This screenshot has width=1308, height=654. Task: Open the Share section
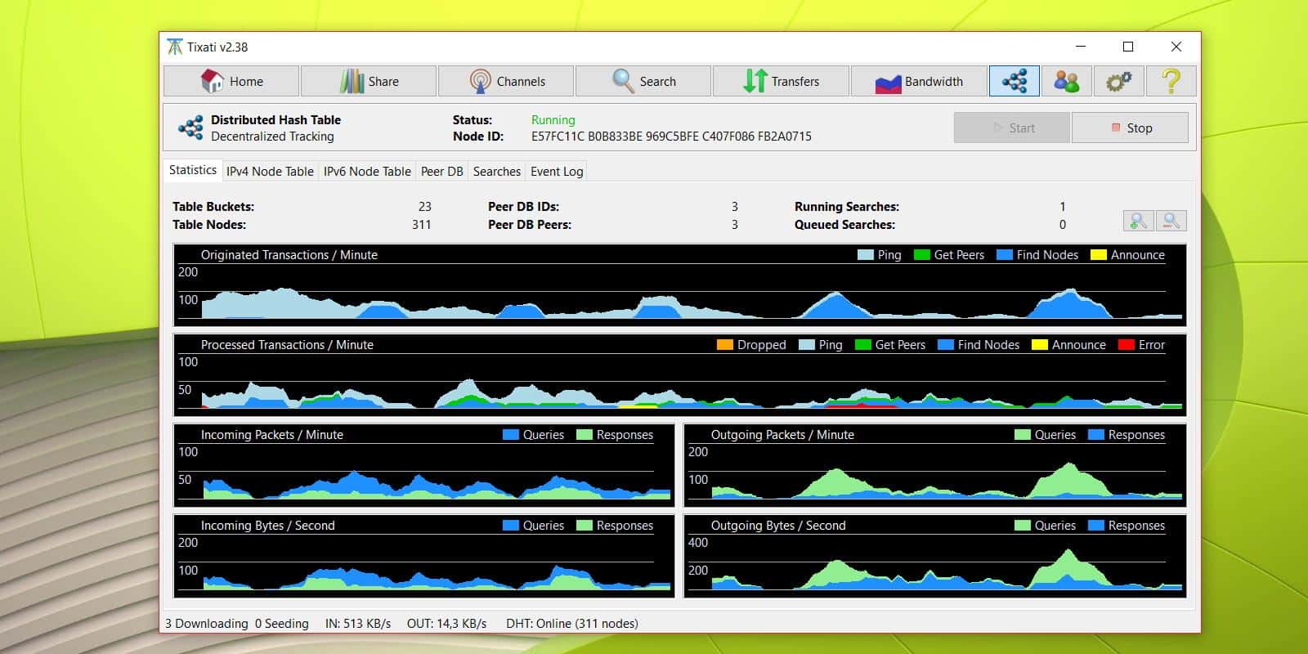369,81
